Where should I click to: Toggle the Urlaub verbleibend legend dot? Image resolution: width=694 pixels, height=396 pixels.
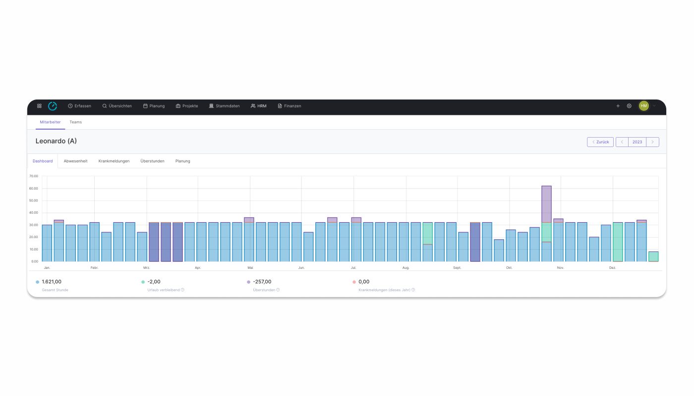142,281
